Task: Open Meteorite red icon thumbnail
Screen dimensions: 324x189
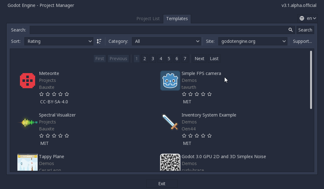Action: coord(28,81)
